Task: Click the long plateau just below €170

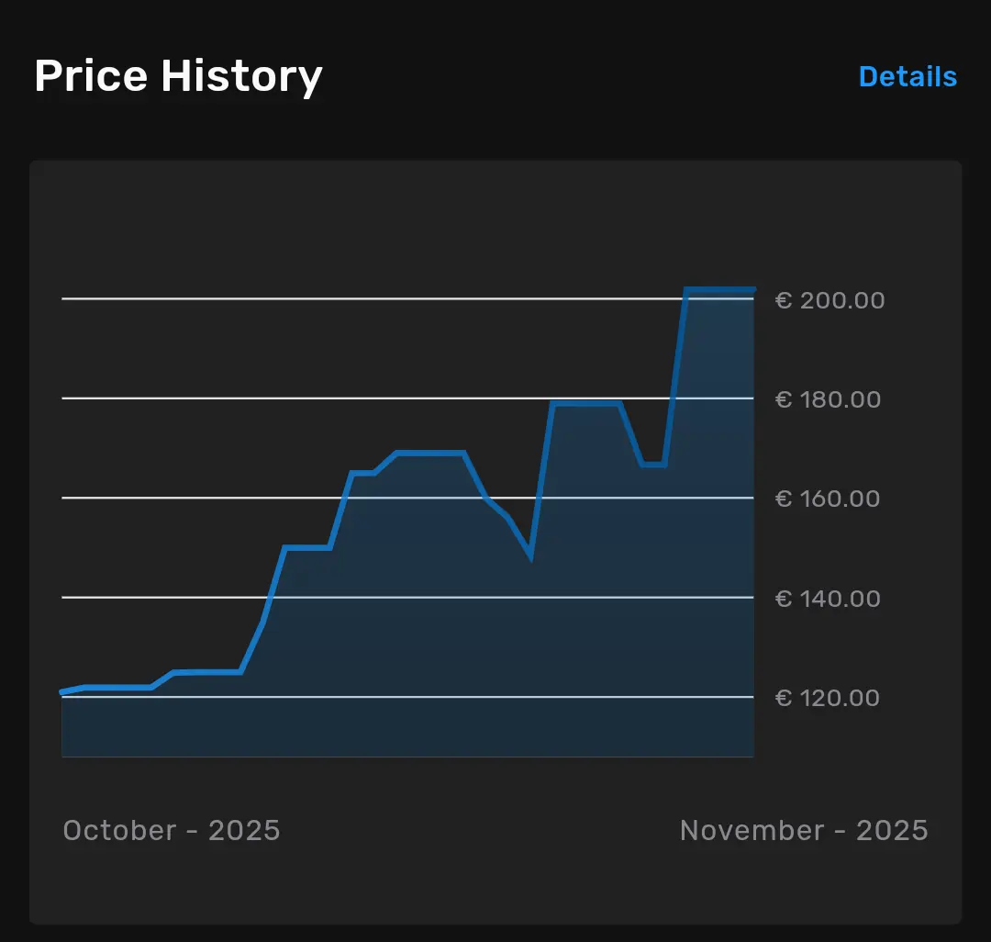Action: pos(429,453)
